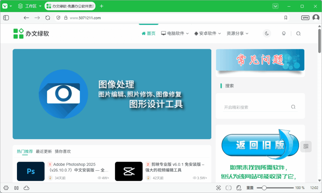Viewport: 322px width, 193px height.
Task: Click the pause icon in the bottom toolbar
Action: 16,188
